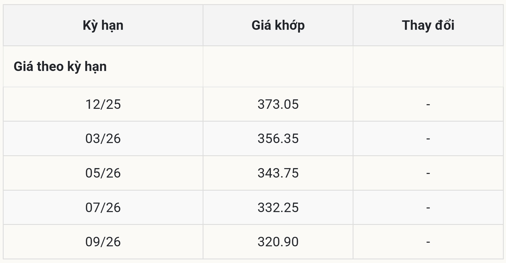Select the price 373.05
The width and height of the screenshot is (506, 263).
click(278, 104)
